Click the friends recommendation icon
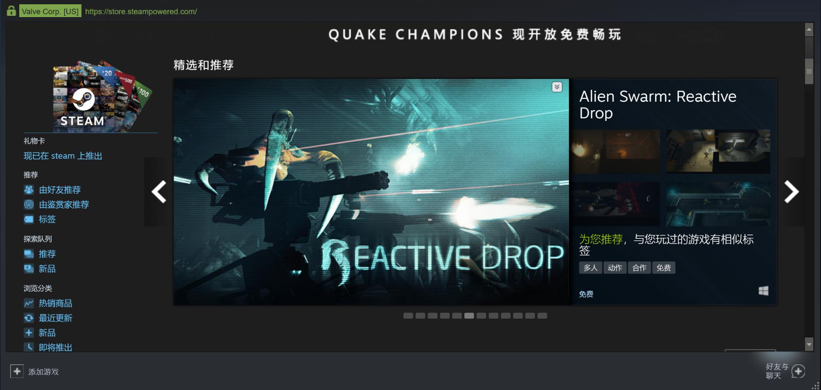The height and width of the screenshot is (390, 821). (29, 190)
